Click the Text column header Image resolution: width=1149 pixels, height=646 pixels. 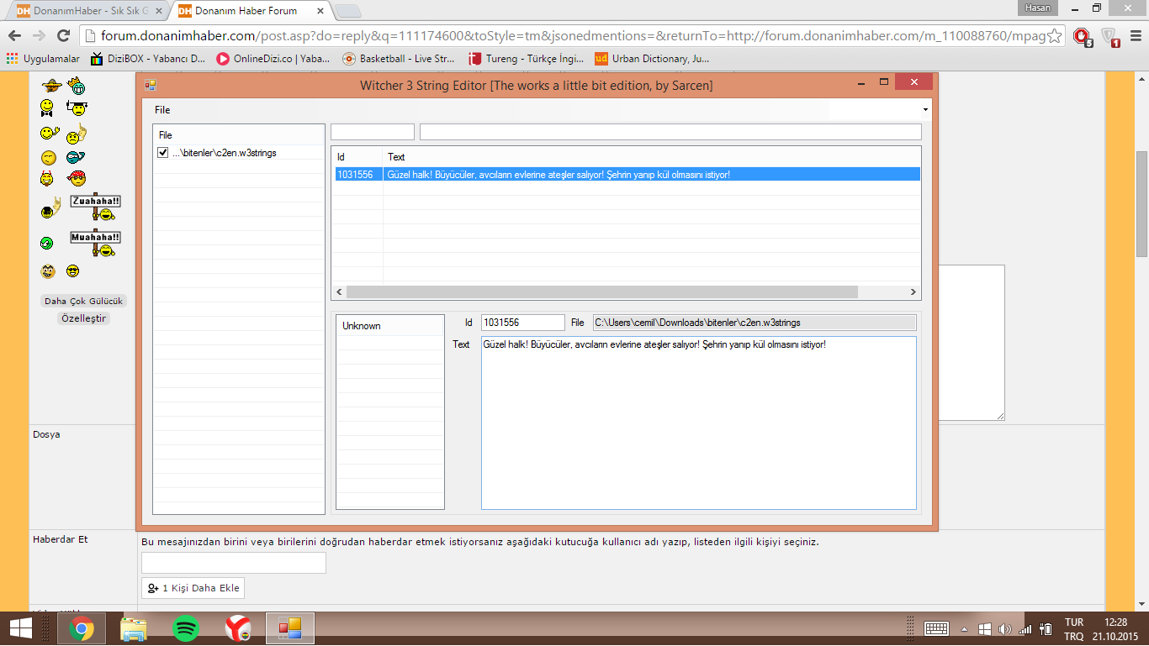click(x=651, y=157)
